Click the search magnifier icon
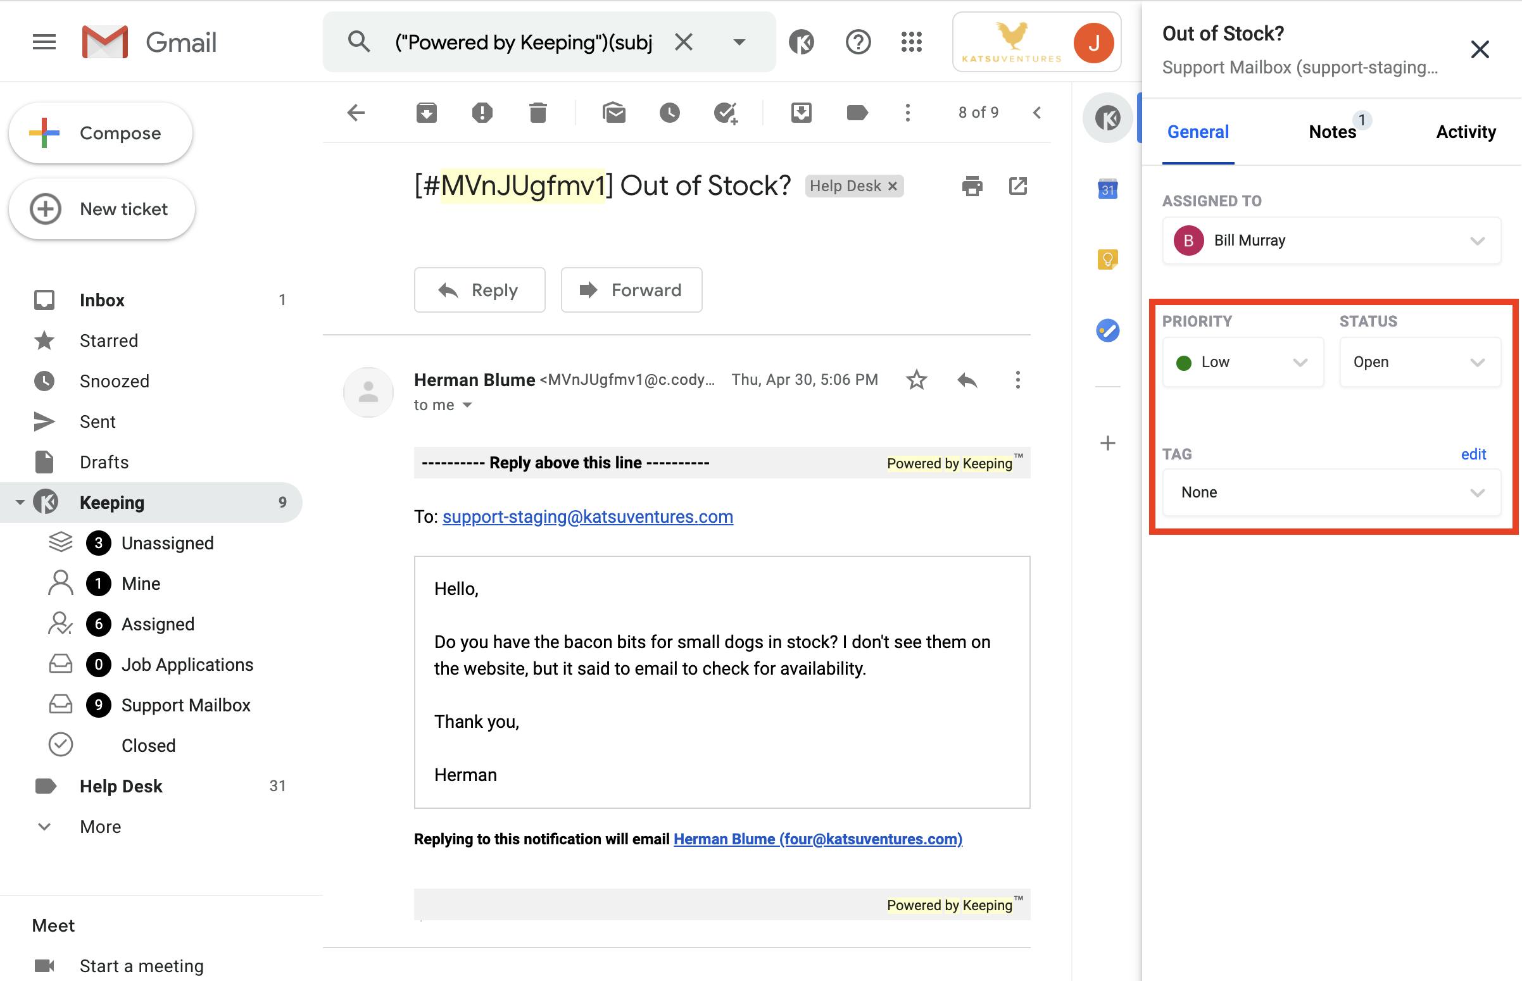Screen dimensions: 1522x981 (359, 42)
